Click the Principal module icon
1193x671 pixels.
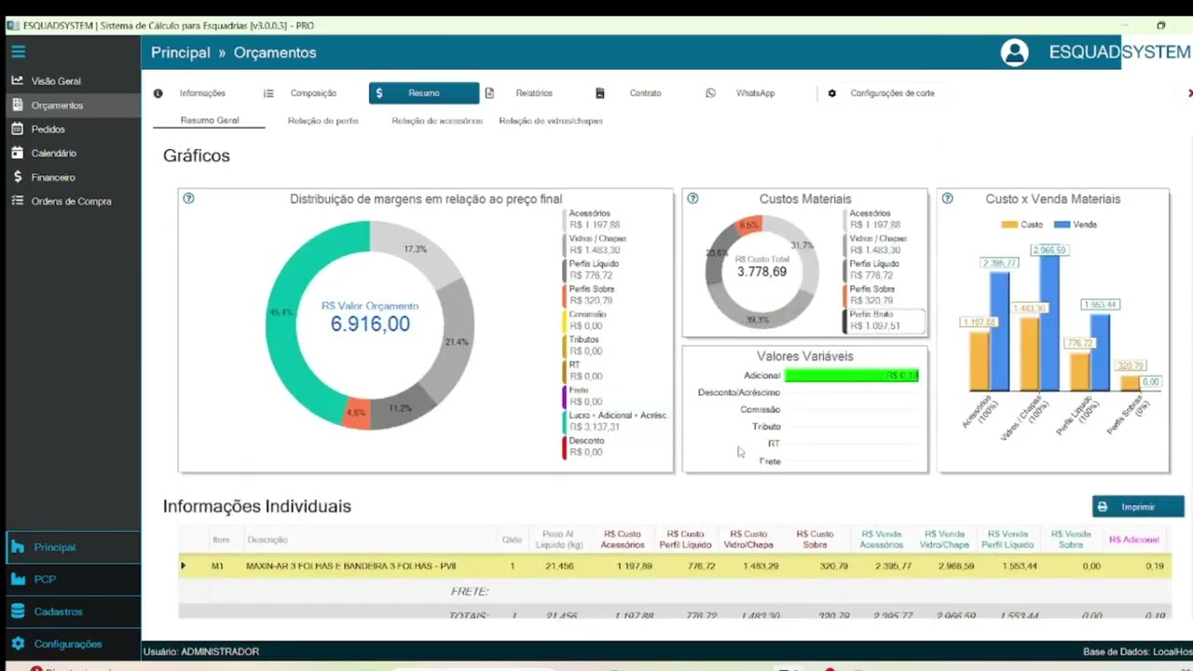[18, 547]
